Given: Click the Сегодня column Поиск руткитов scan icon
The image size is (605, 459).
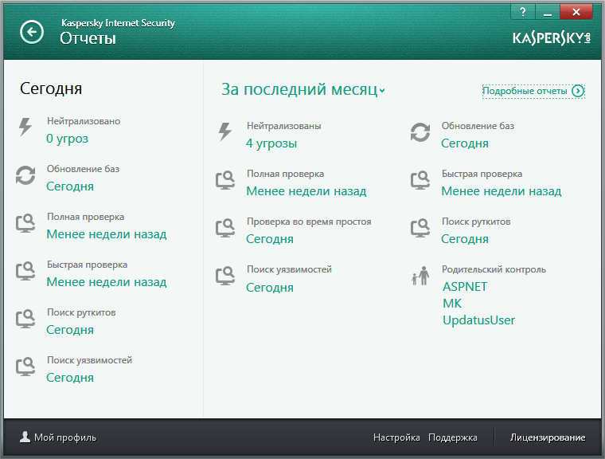Looking at the screenshot, I should coord(25,319).
